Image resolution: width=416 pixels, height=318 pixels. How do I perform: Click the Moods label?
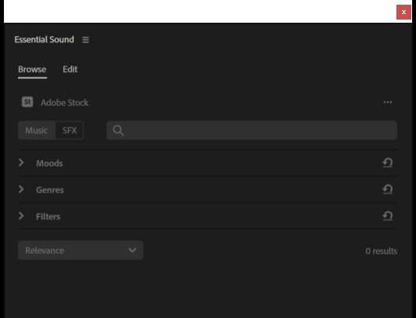click(49, 164)
